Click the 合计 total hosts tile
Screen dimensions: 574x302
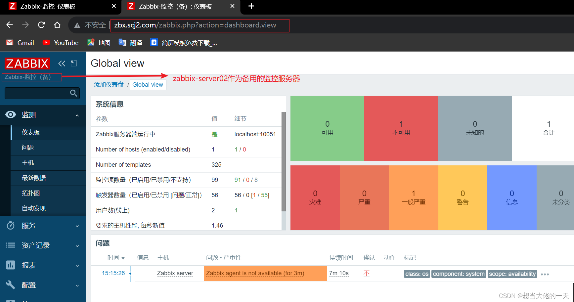[543, 128]
